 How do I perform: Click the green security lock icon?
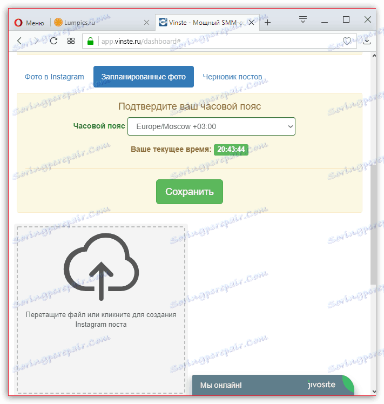(x=90, y=41)
